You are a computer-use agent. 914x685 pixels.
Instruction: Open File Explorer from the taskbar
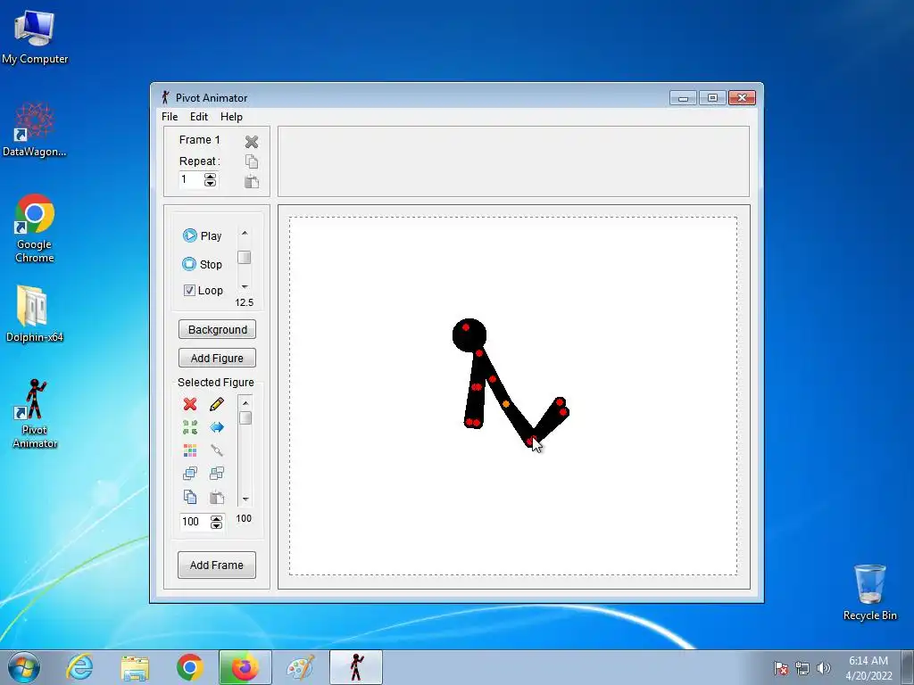click(x=135, y=667)
